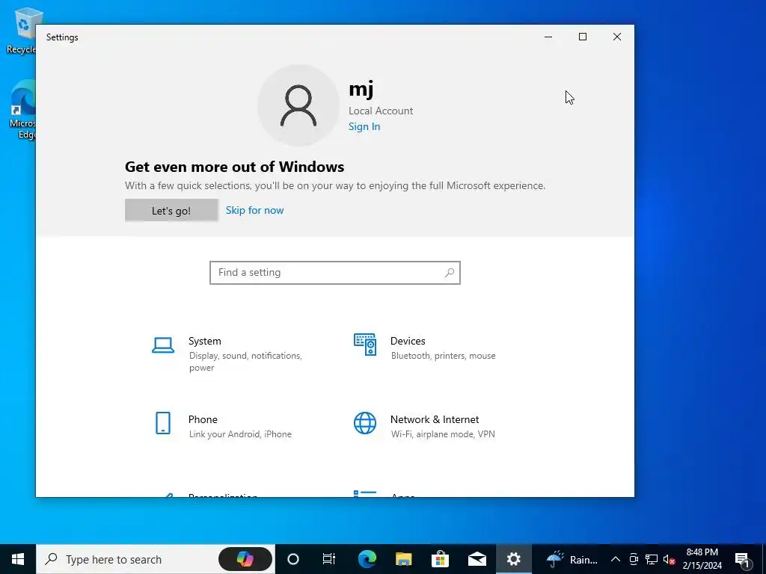Open the System settings category icon
This screenshot has width=766, height=574.
tap(162, 345)
